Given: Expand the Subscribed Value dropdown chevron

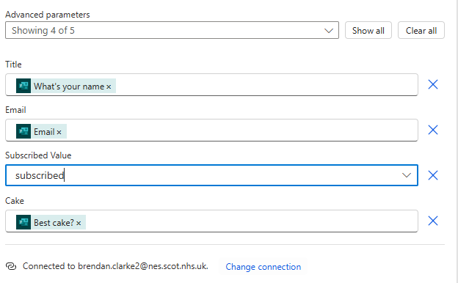Looking at the screenshot, I should pos(407,175).
